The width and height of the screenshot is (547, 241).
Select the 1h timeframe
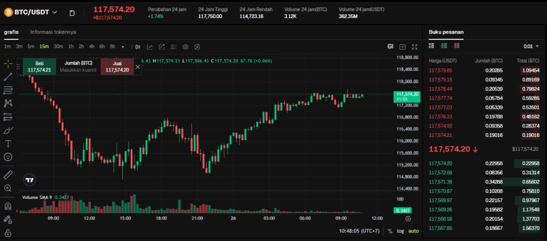coord(71,46)
